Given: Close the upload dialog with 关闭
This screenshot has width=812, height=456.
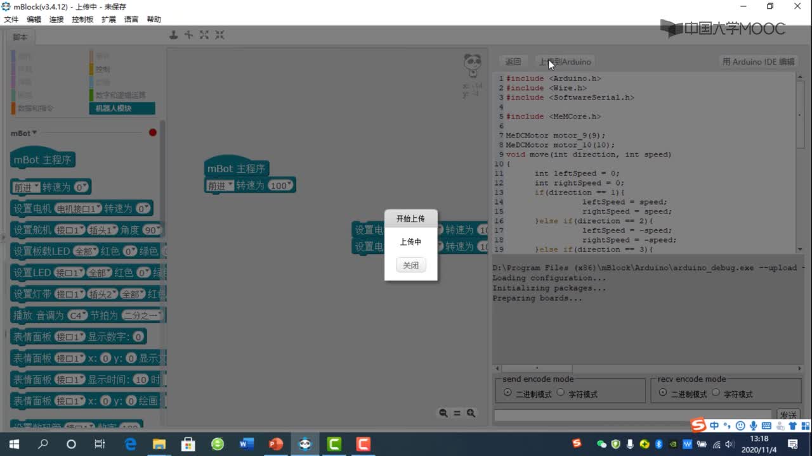Looking at the screenshot, I should pyautogui.click(x=411, y=265).
